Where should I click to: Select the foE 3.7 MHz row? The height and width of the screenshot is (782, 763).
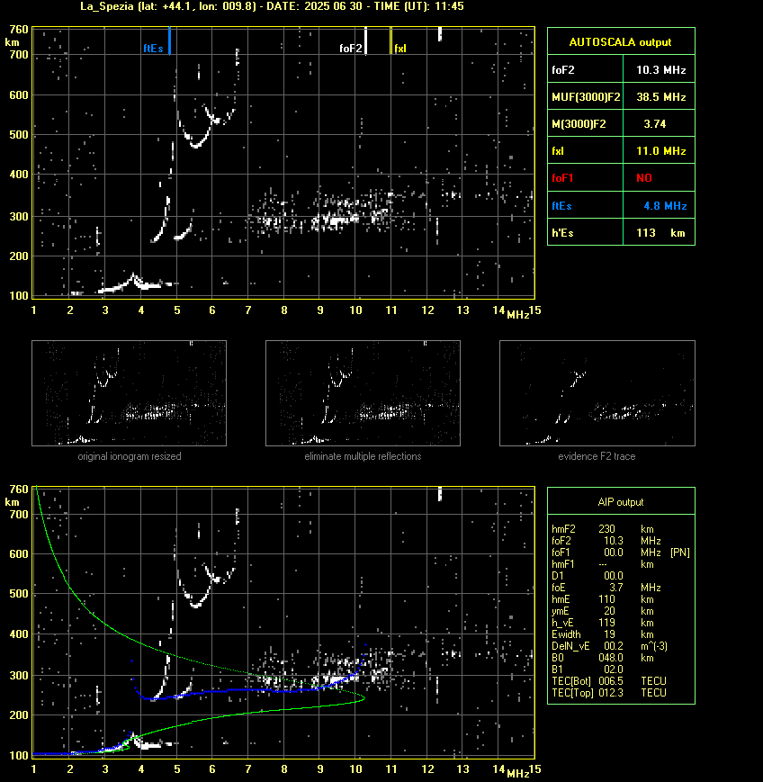606,588
